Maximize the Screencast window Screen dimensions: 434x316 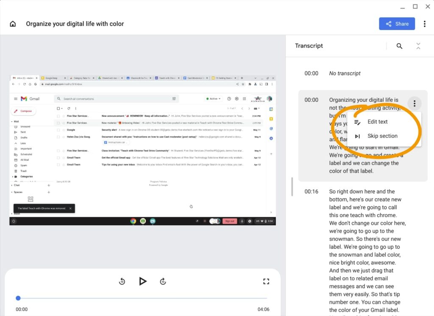pos(415,6)
